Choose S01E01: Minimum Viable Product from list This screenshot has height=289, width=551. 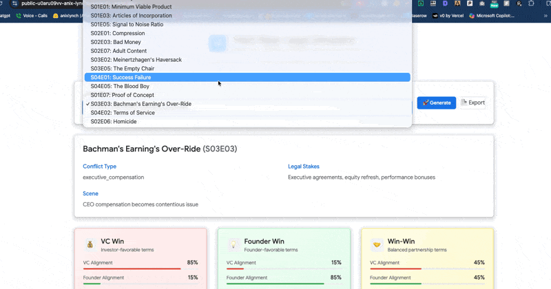pos(131,7)
